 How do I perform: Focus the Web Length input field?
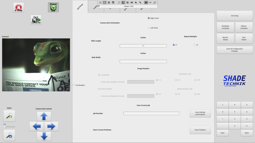pos(143,46)
